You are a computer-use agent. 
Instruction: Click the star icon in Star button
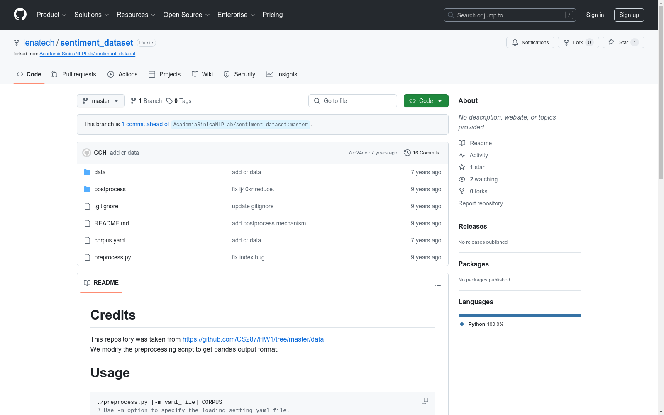click(x=611, y=42)
